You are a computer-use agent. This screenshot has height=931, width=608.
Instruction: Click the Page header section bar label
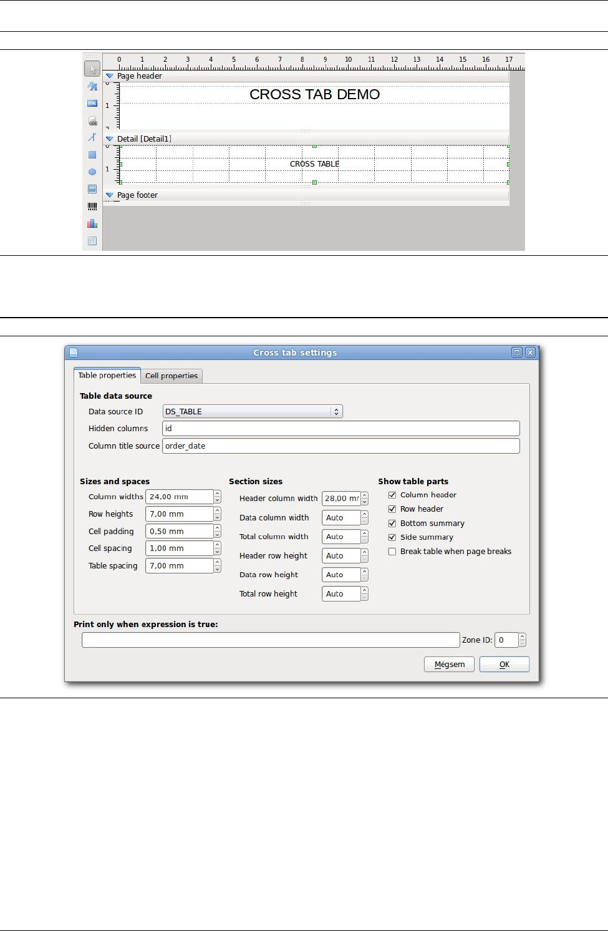click(140, 76)
